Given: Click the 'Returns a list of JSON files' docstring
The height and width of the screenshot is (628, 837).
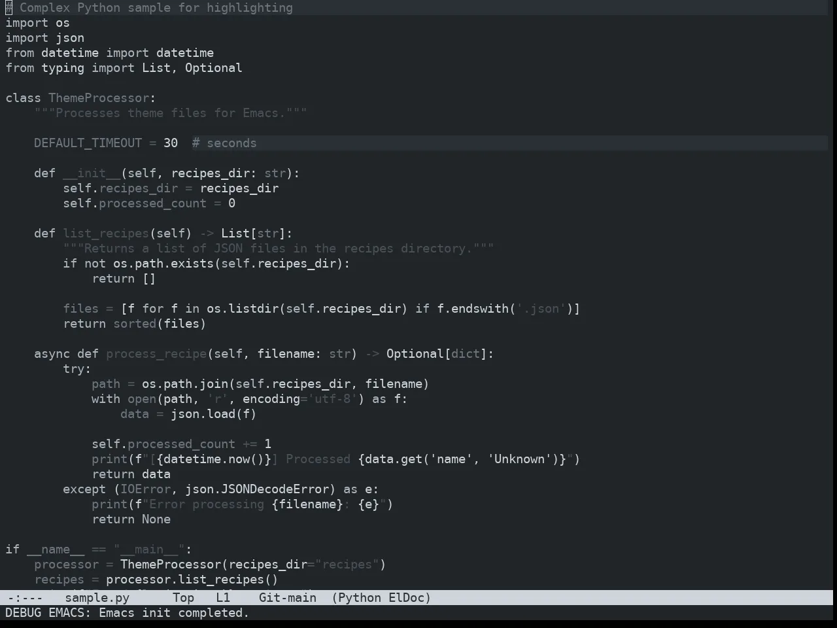Looking at the screenshot, I should 279,249.
